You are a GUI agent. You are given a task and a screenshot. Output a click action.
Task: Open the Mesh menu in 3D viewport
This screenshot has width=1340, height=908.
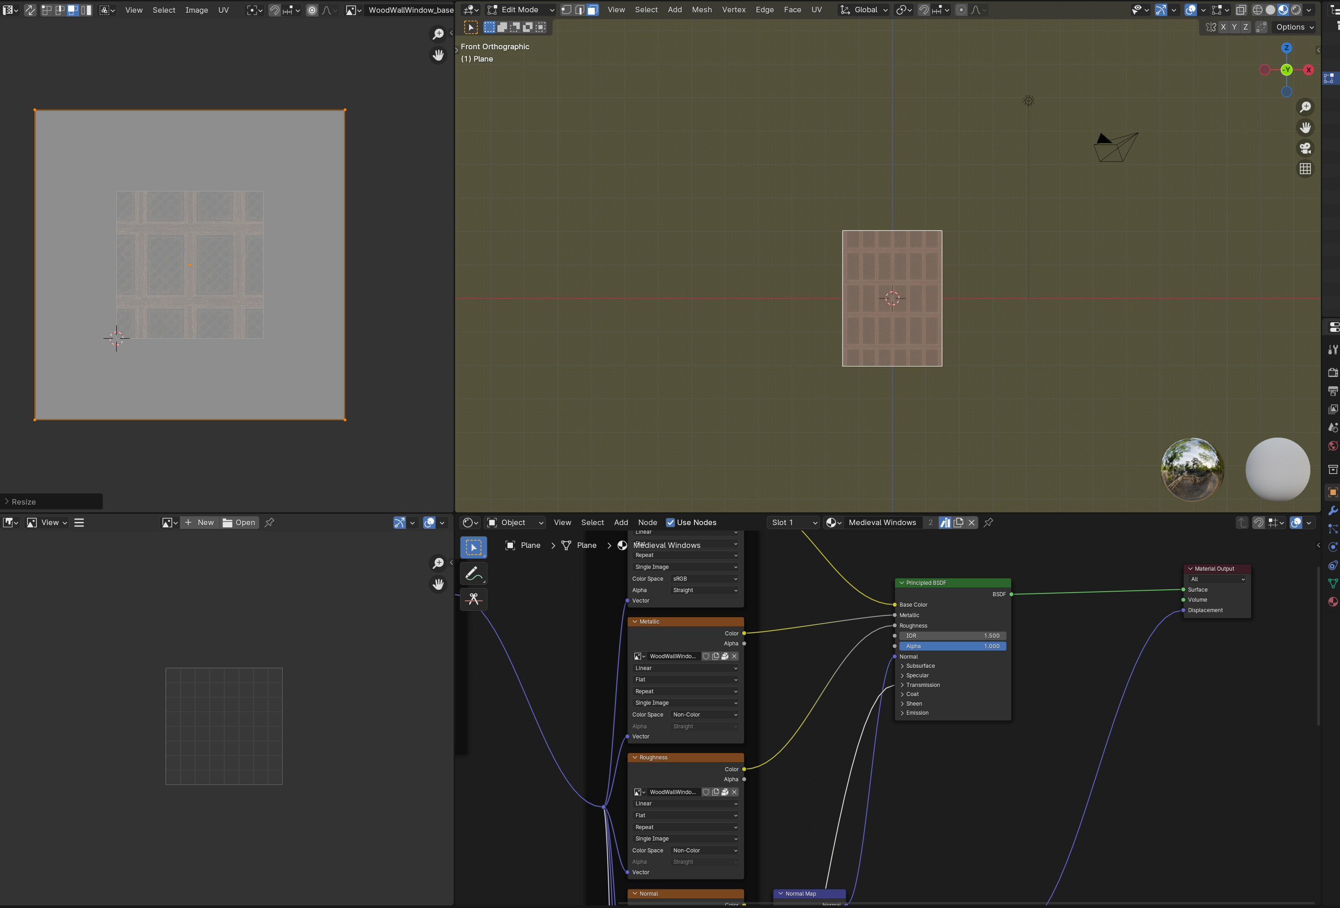[x=702, y=10]
